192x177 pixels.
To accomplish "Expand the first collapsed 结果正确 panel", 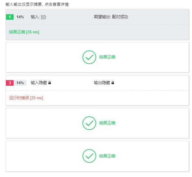I will pyautogui.click(x=97, y=57).
